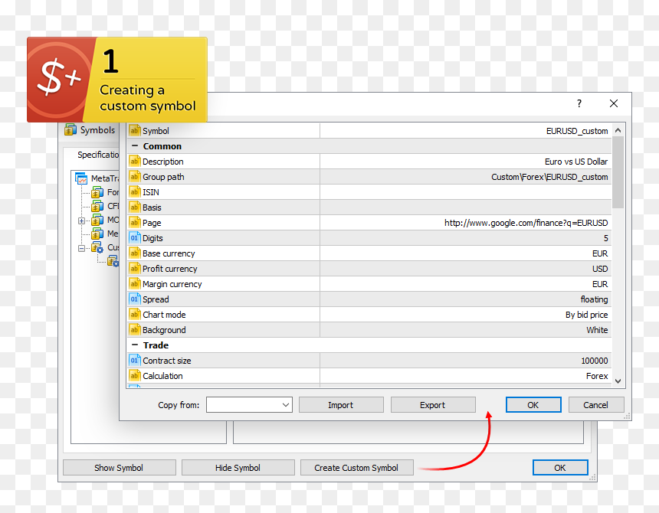Select the CFI... group icon in Symbols tree
Screen dimensions: 659x513
[97, 206]
